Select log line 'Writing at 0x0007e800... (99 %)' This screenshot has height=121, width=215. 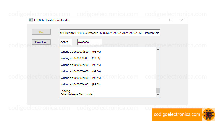81,78
